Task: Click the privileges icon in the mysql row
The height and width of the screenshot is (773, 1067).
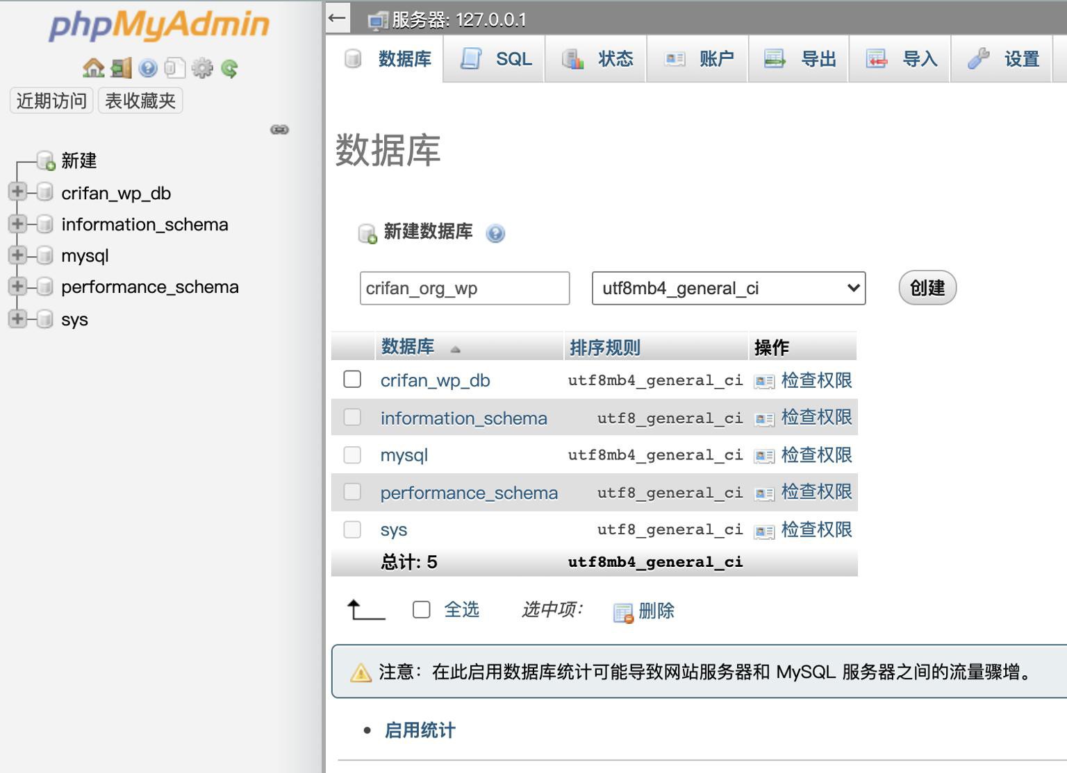Action: click(x=764, y=456)
